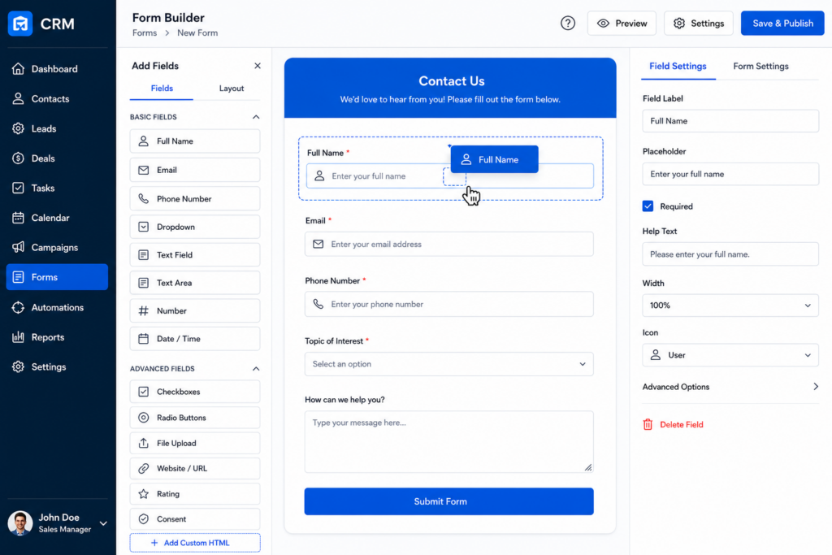Screen dimensions: 832x555
Task: Select the Full Name field in the palette
Action: (x=195, y=141)
